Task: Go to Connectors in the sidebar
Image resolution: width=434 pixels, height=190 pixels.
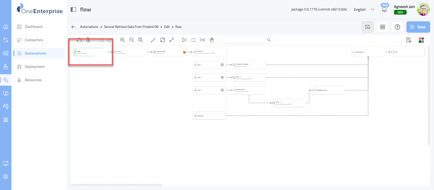Action: coord(34,40)
